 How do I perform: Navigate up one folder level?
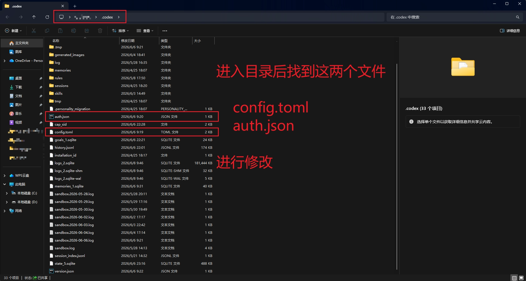34,17
